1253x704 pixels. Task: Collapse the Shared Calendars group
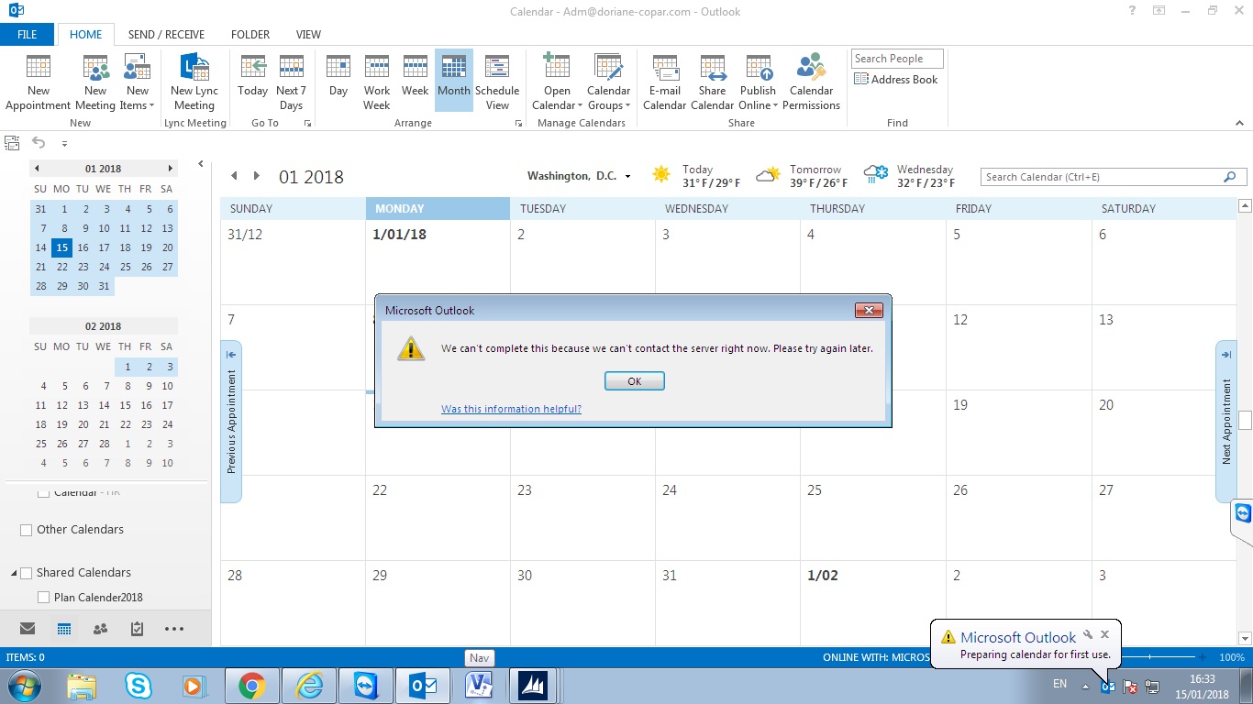coord(14,573)
